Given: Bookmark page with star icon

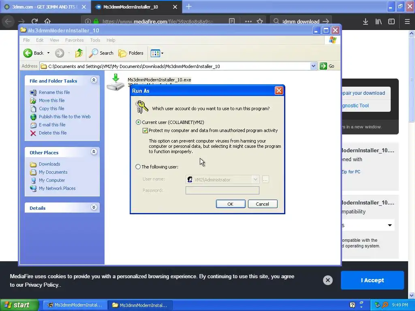Looking at the screenshot, I should tap(260, 21).
